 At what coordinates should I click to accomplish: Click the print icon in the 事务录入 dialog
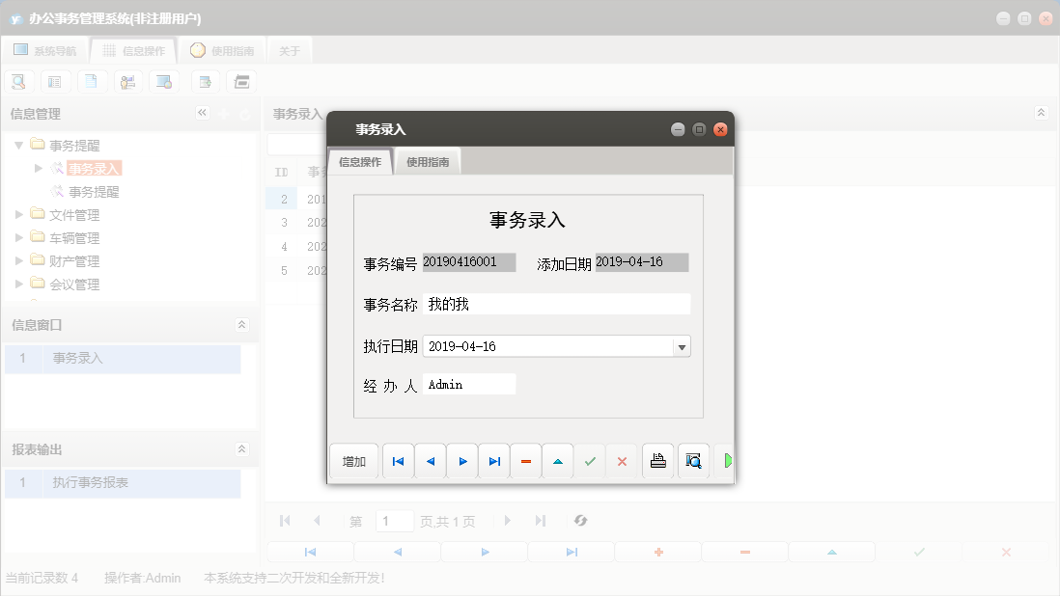[x=657, y=461]
